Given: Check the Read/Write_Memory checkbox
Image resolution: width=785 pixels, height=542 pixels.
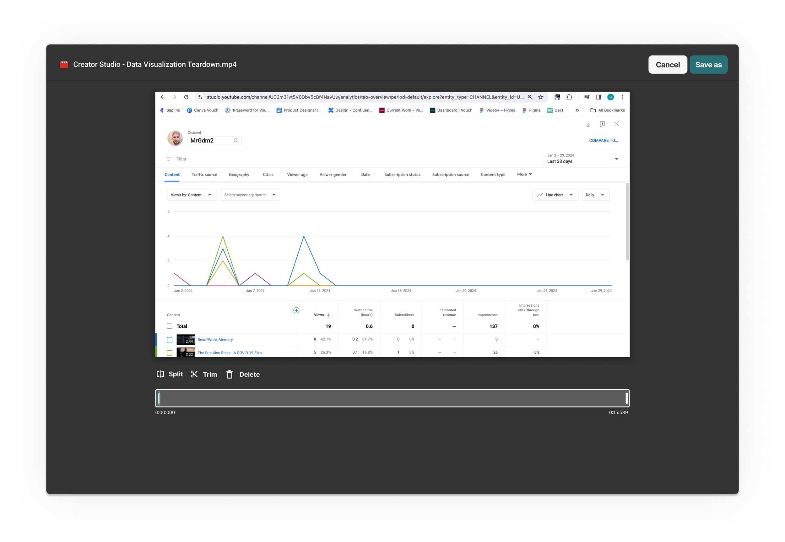Looking at the screenshot, I should coord(170,340).
